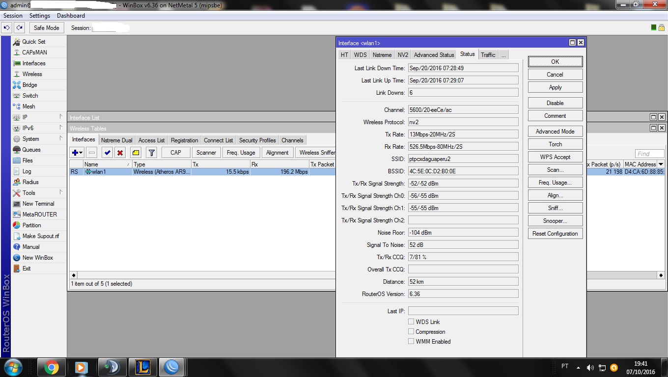Open Bridge in sidebar menu
668x377 pixels.
coord(29,85)
